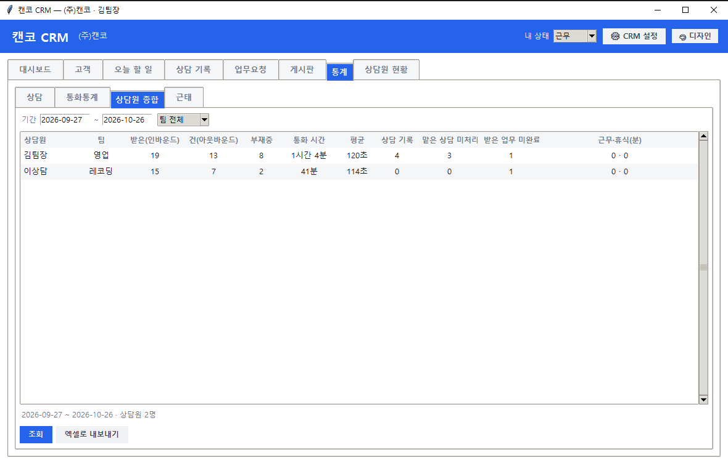
Task: Click the gear icon on CRM 설정
Action: point(615,36)
